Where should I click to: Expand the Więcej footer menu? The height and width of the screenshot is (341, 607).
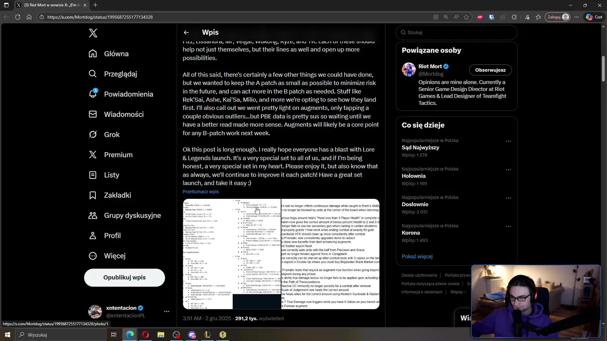pos(458,292)
